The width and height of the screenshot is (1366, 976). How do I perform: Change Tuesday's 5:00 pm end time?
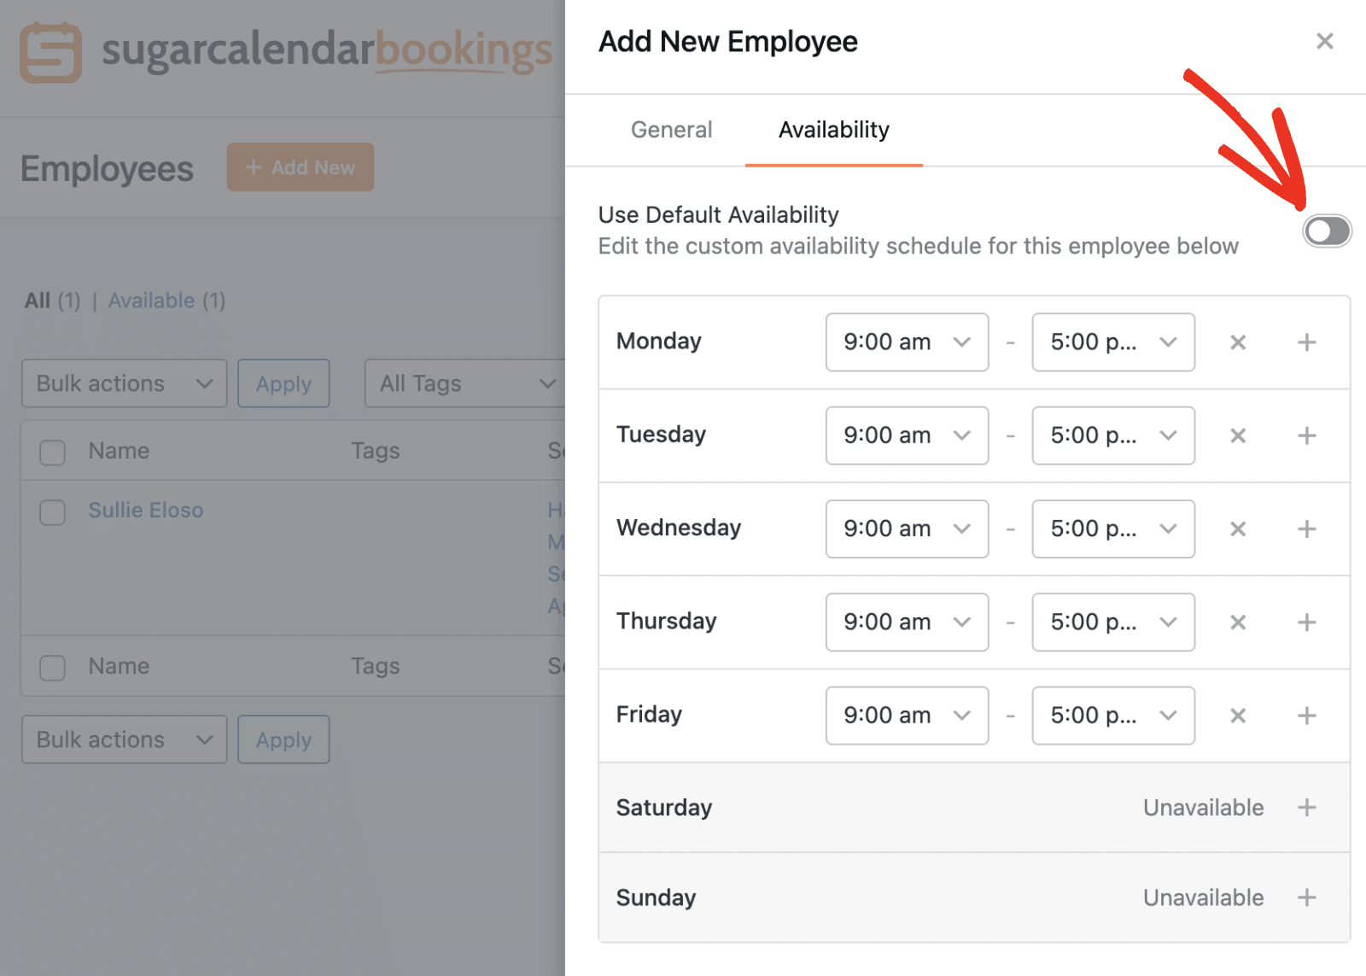[1112, 435]
